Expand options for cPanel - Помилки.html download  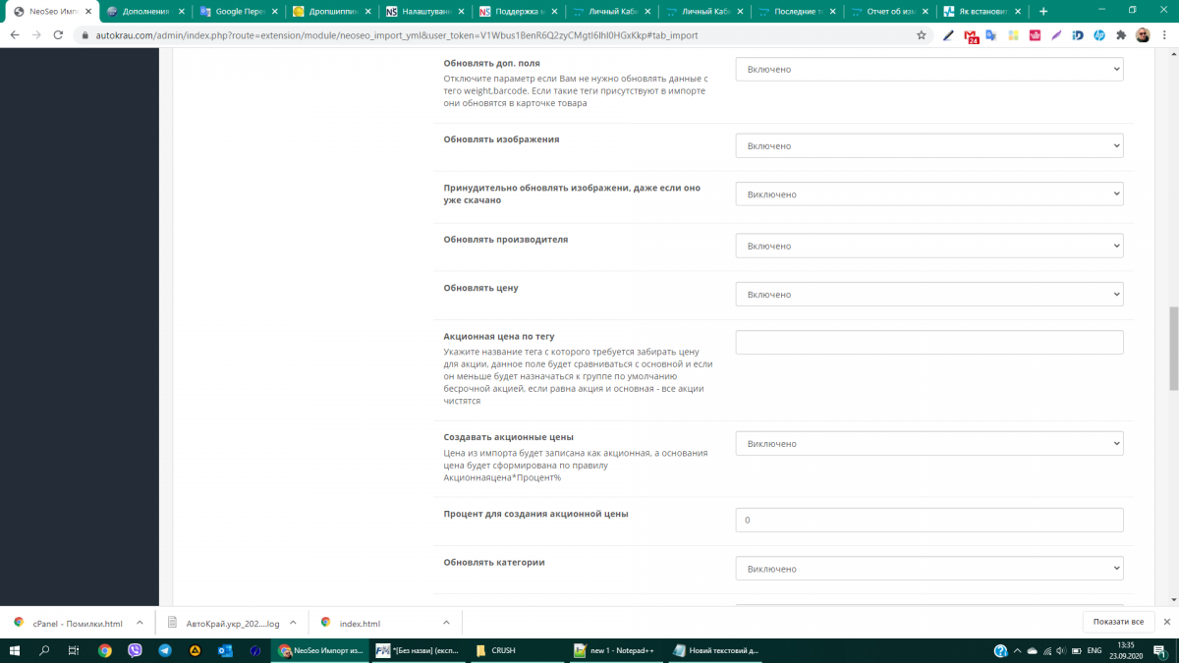point(140,623)
